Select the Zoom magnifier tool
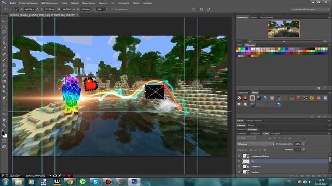Image resolution: width=332 pixels, height=186 pixels. click(x=4, y=125)
